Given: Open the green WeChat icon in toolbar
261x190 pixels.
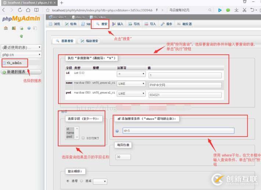Looking at the screenshot, I should [228, 10].
